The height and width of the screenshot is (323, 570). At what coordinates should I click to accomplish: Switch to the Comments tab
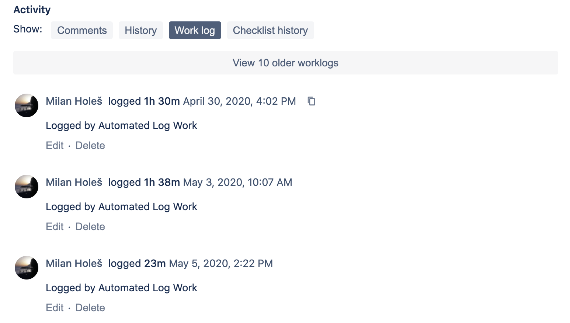[x=82, y=30]
